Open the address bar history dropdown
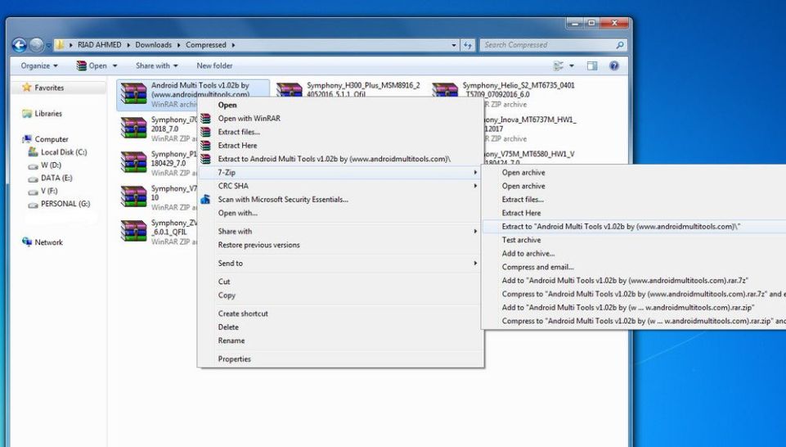Screen dimensions: 786x447 (454, 45)
